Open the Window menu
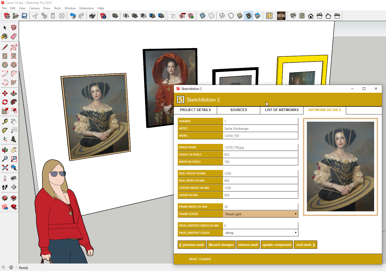386x271 pixels. click(70, 8)
